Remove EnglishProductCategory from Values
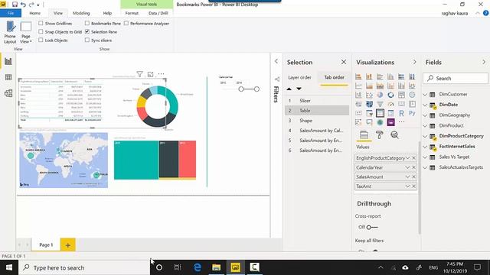 413,158
